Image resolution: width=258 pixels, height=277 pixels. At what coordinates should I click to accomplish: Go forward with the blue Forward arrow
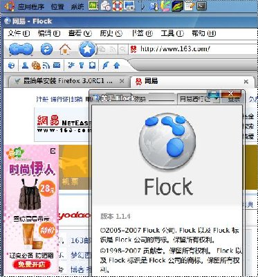click(x=27, y=49)
